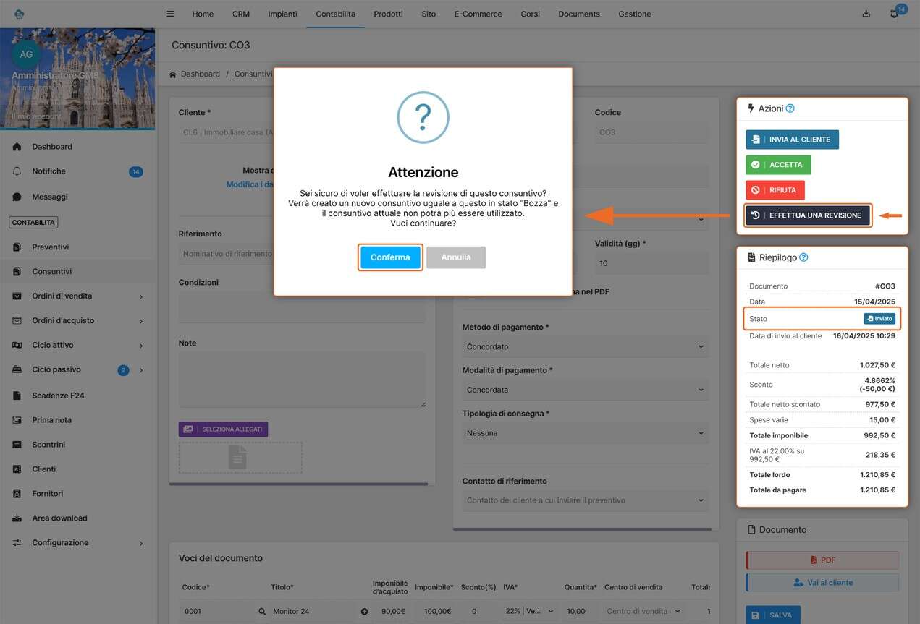This screenshot has width=920, height=624.
Task: Open the Contabilita tab in top menu
Action: 335,14
